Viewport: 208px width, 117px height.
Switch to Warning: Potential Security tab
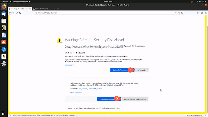click(x=20, y=9)
